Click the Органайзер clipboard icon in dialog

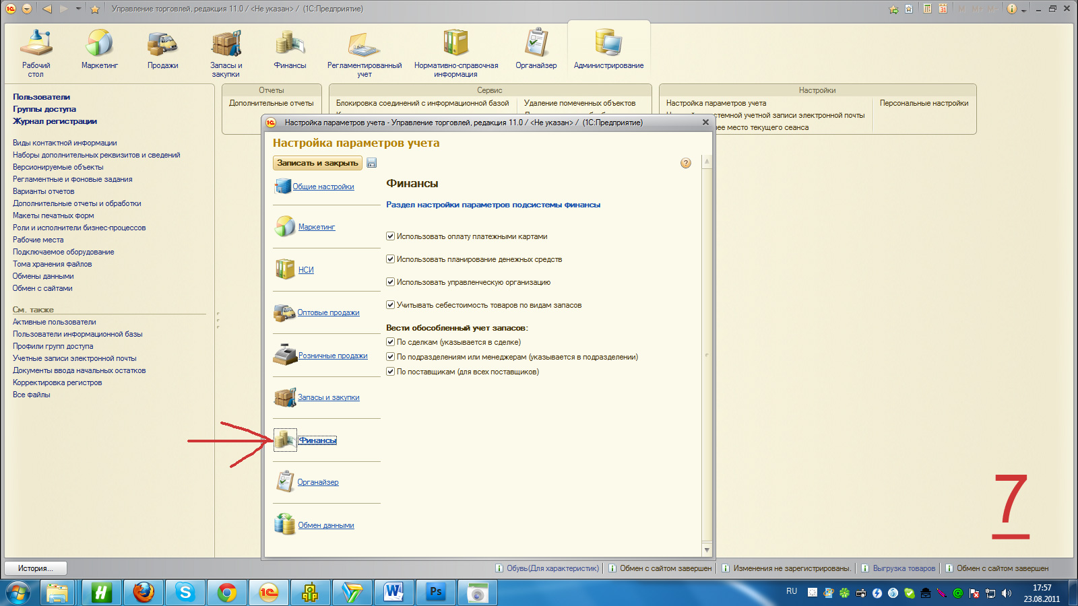tap(285, 481)
